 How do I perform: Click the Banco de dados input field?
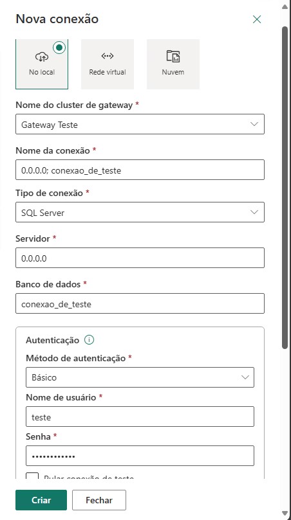coord(140,303)
